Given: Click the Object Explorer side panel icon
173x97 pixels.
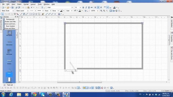Looking at the screenshot, I should tap(1, 18).
